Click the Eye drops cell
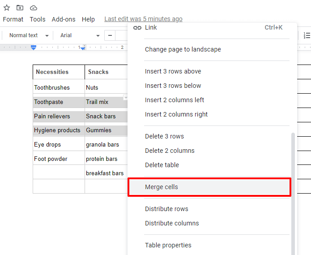The height and width of the screenshot is (255, 311). pos(59,144)
